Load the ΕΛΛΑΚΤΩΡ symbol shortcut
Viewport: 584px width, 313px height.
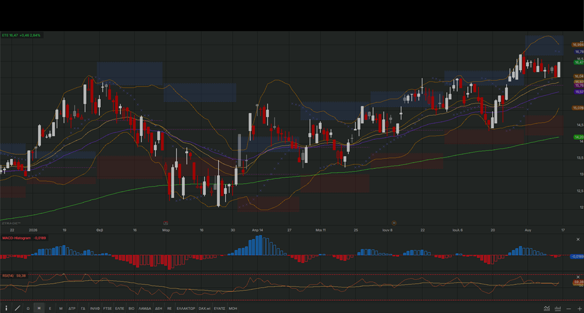pyautogui.click(x=186, y=308)
